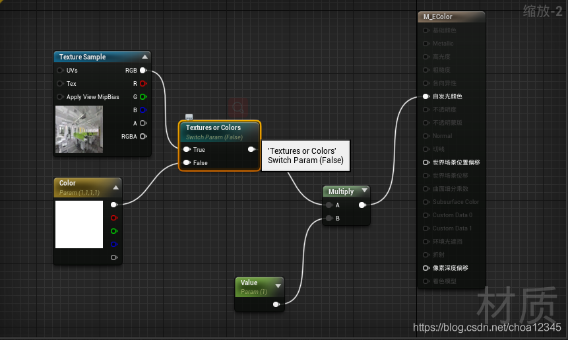Select the Multiply node title
Screen dimensions: 568x340
(x=341, y=191)
